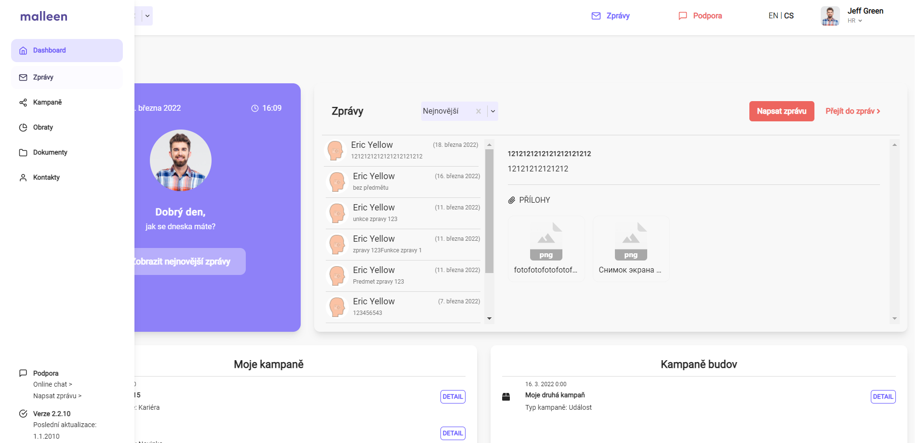Image resolution: width=919 pixels, height=443 pixels.
Task: Click the chat bubble icon beside top Podpora
Action: click(x=683, y=16)
